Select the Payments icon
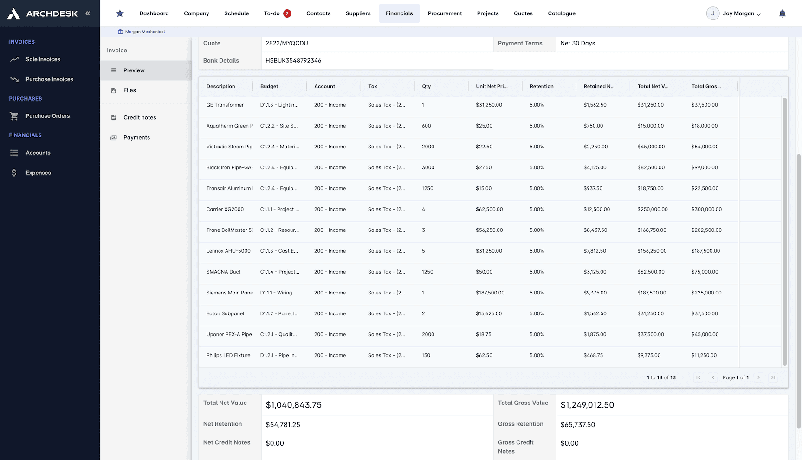Screen dimensions: 802x460 pyautogui.click(x=114, y=137)
